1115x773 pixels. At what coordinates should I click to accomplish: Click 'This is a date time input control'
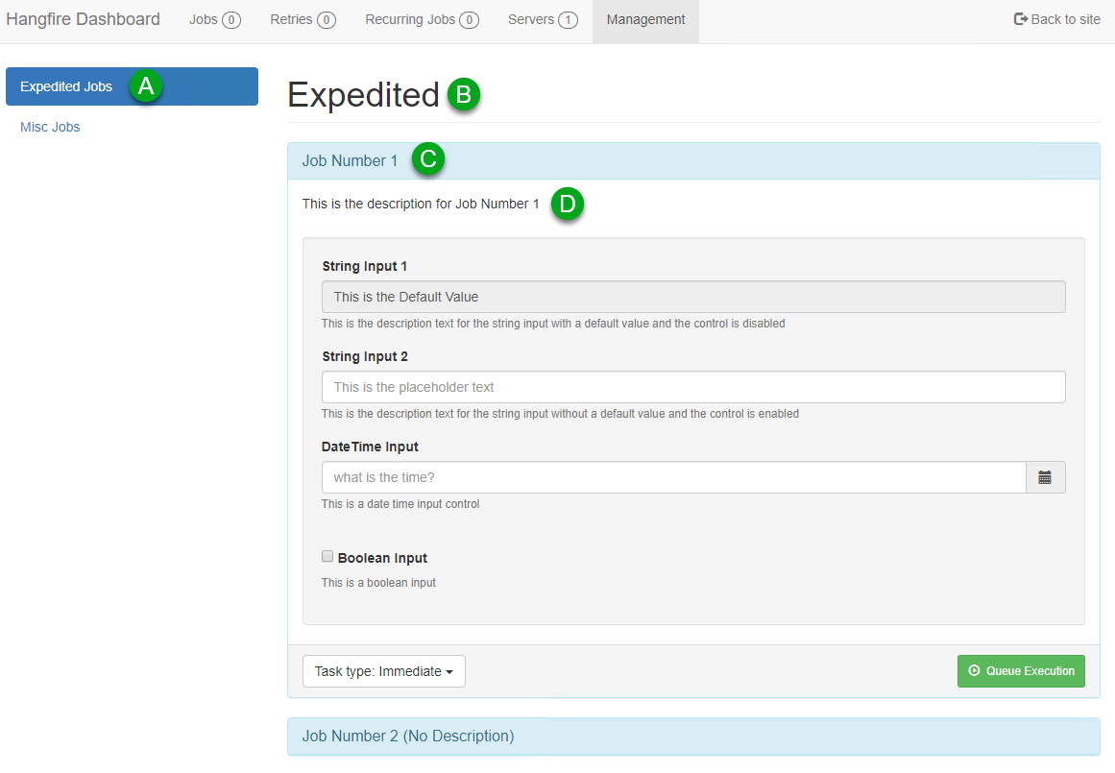point(400,504)
